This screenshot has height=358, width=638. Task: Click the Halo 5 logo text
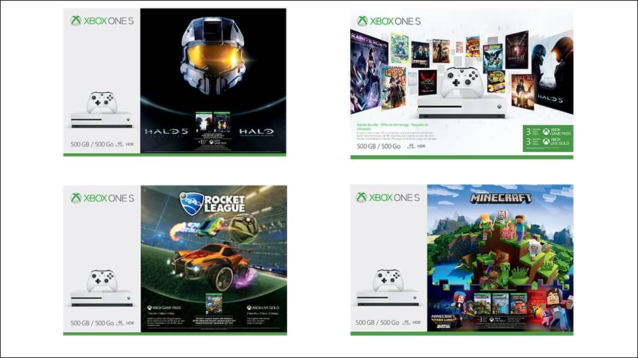click(x=167, y=132)
